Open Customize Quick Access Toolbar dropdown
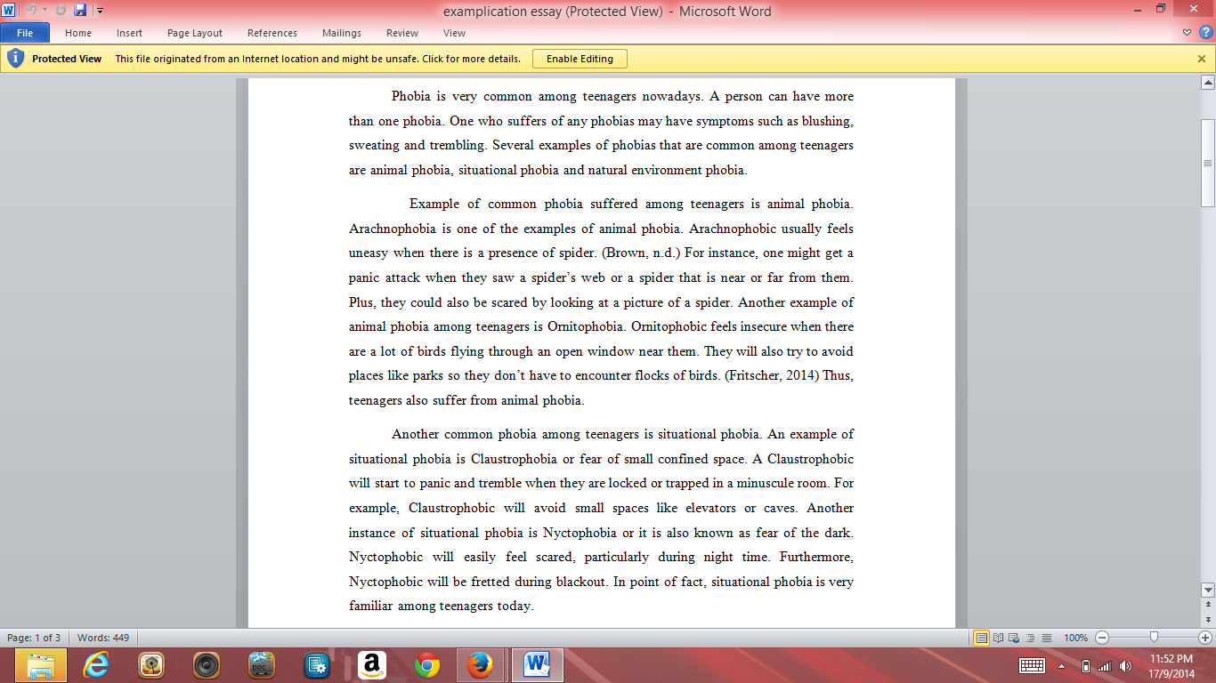The width and height of the screenshot is (1216, 683). tap(99, 11)
